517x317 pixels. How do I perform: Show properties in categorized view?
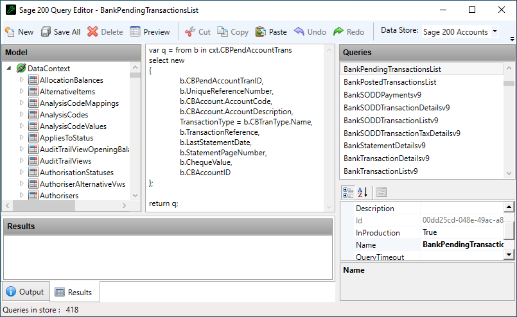(x=347, y=192)
